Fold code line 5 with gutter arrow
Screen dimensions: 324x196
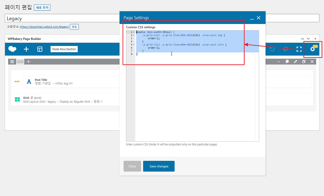[134, 45]
